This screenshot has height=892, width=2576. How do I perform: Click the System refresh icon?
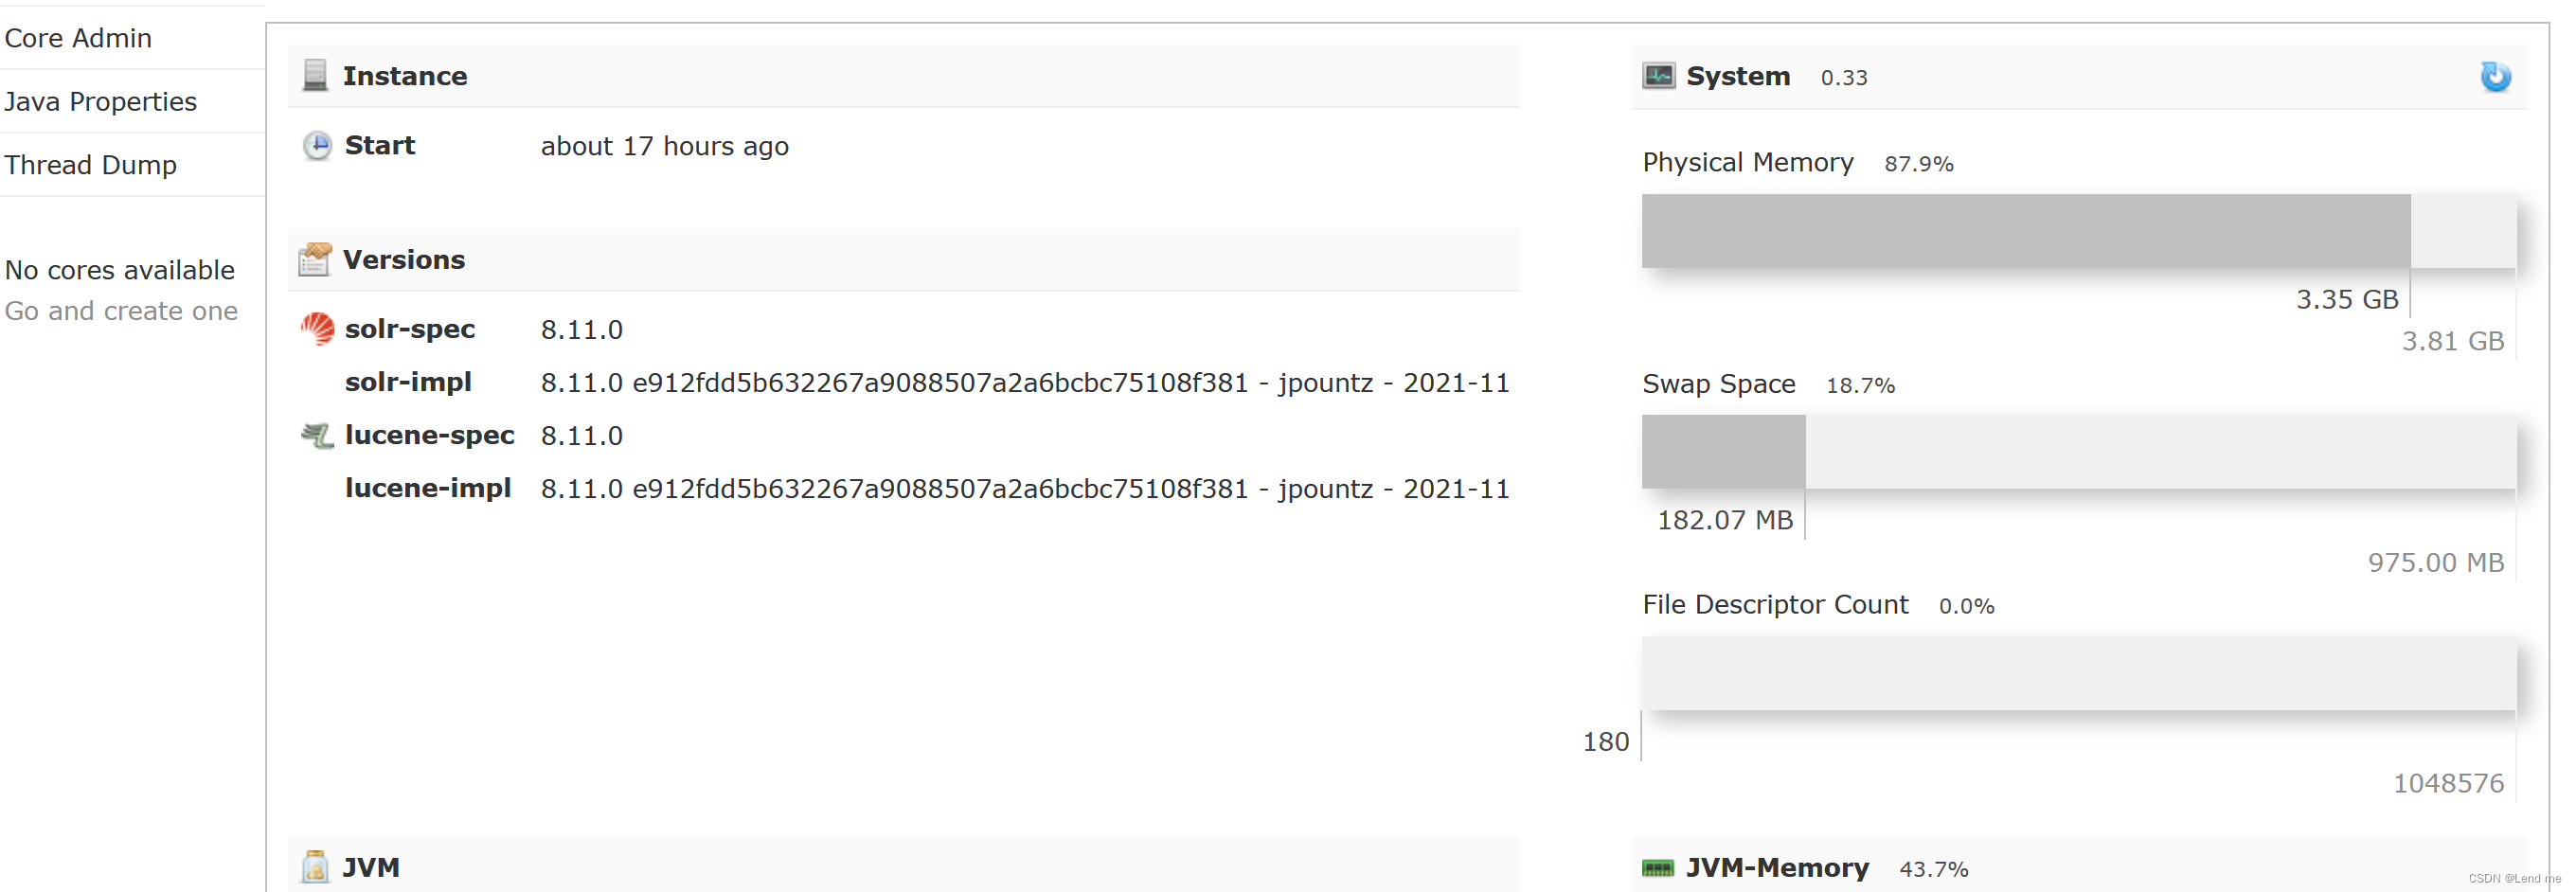(2494, 77)
